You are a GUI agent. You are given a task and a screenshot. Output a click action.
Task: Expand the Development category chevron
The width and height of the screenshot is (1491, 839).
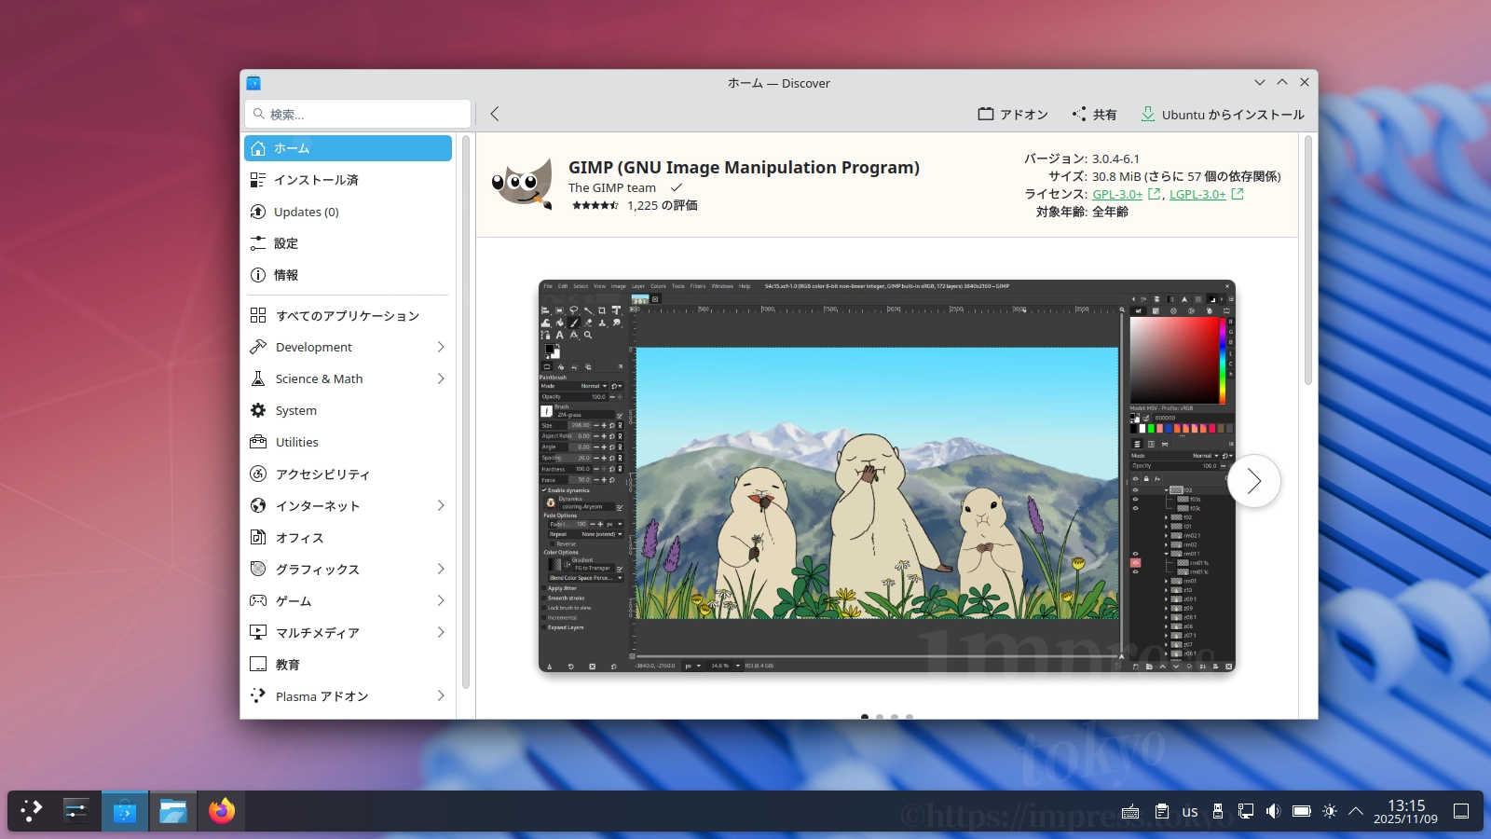coord(441,347)
